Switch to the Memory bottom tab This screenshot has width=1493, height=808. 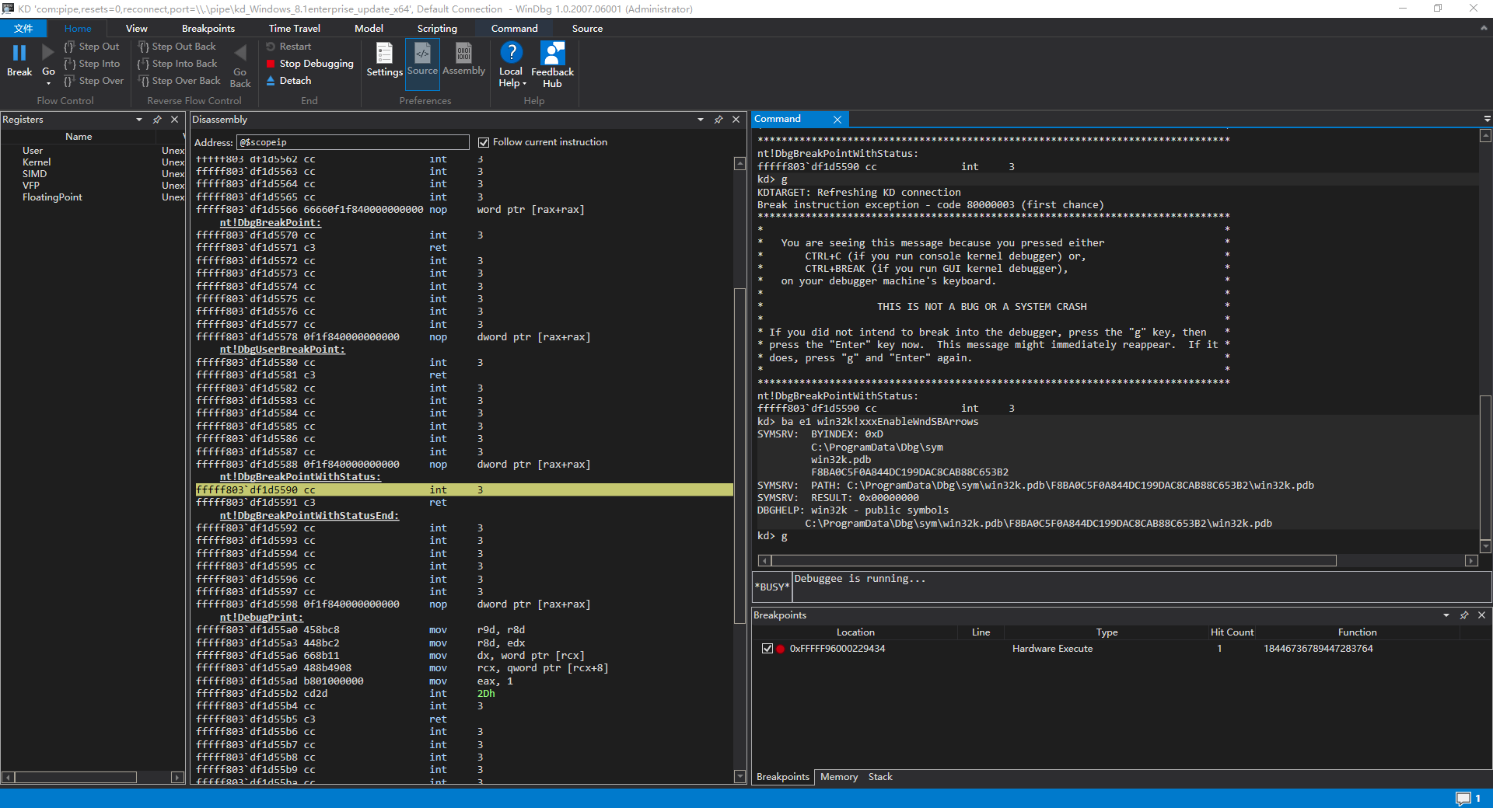coord(839,777)
